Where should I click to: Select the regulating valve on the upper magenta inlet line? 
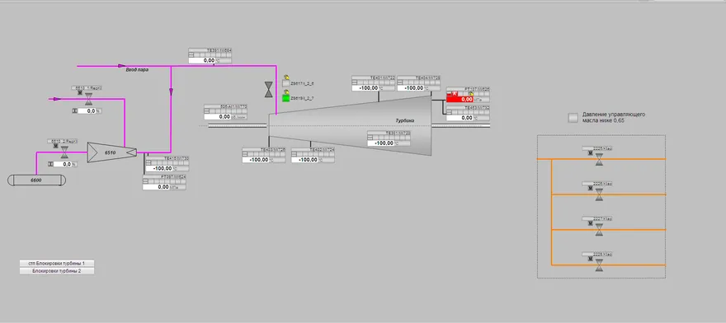coord(89,98)
